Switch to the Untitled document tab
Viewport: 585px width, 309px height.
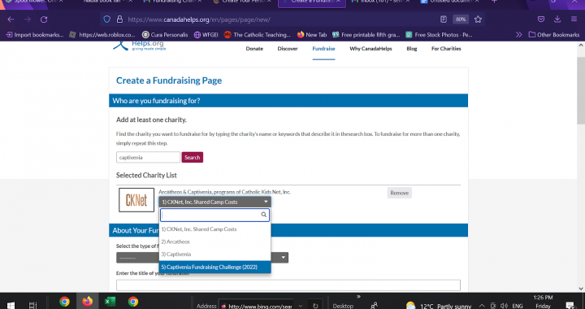click(x=449, y=2)
